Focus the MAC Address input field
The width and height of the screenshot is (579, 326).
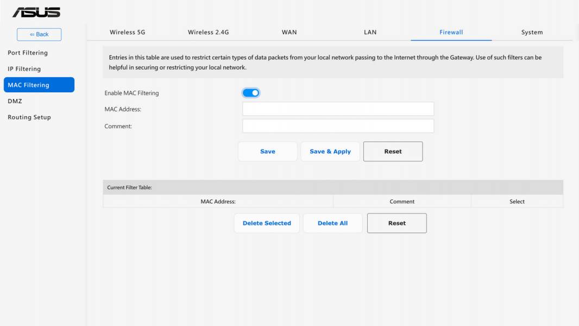click(338, 109)
